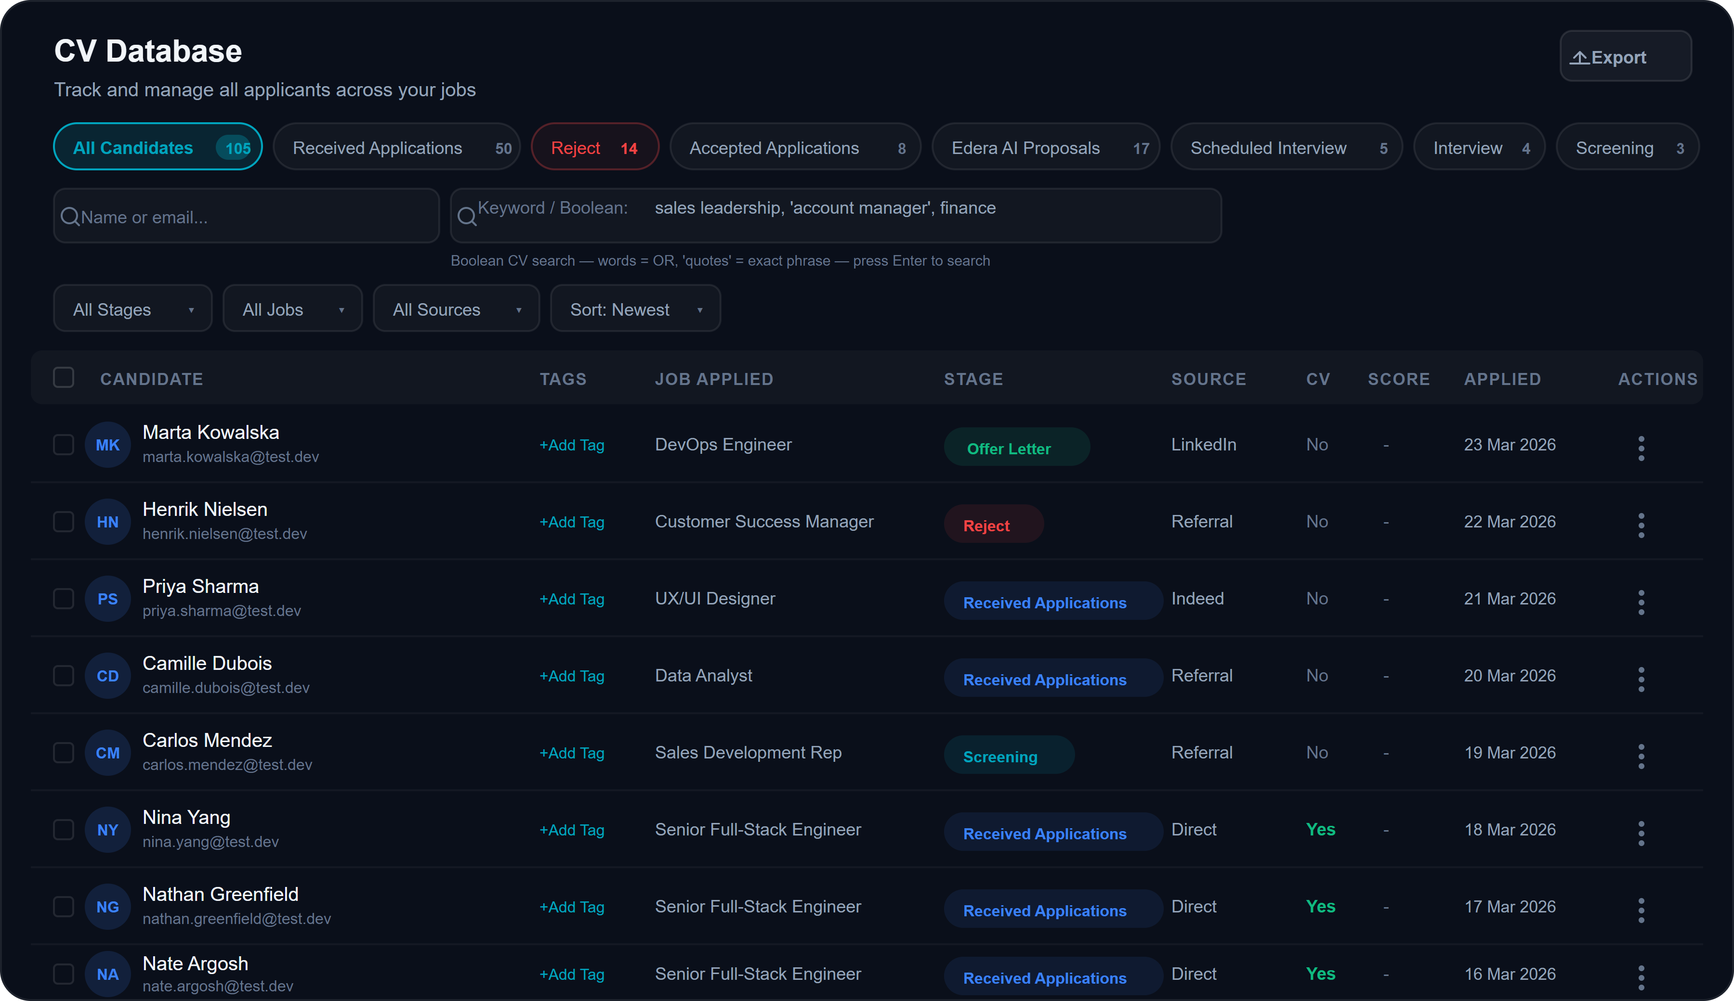The image size is (1734, 1001).
Task: Focus the Name or email search field
Action: click(246, 216)
